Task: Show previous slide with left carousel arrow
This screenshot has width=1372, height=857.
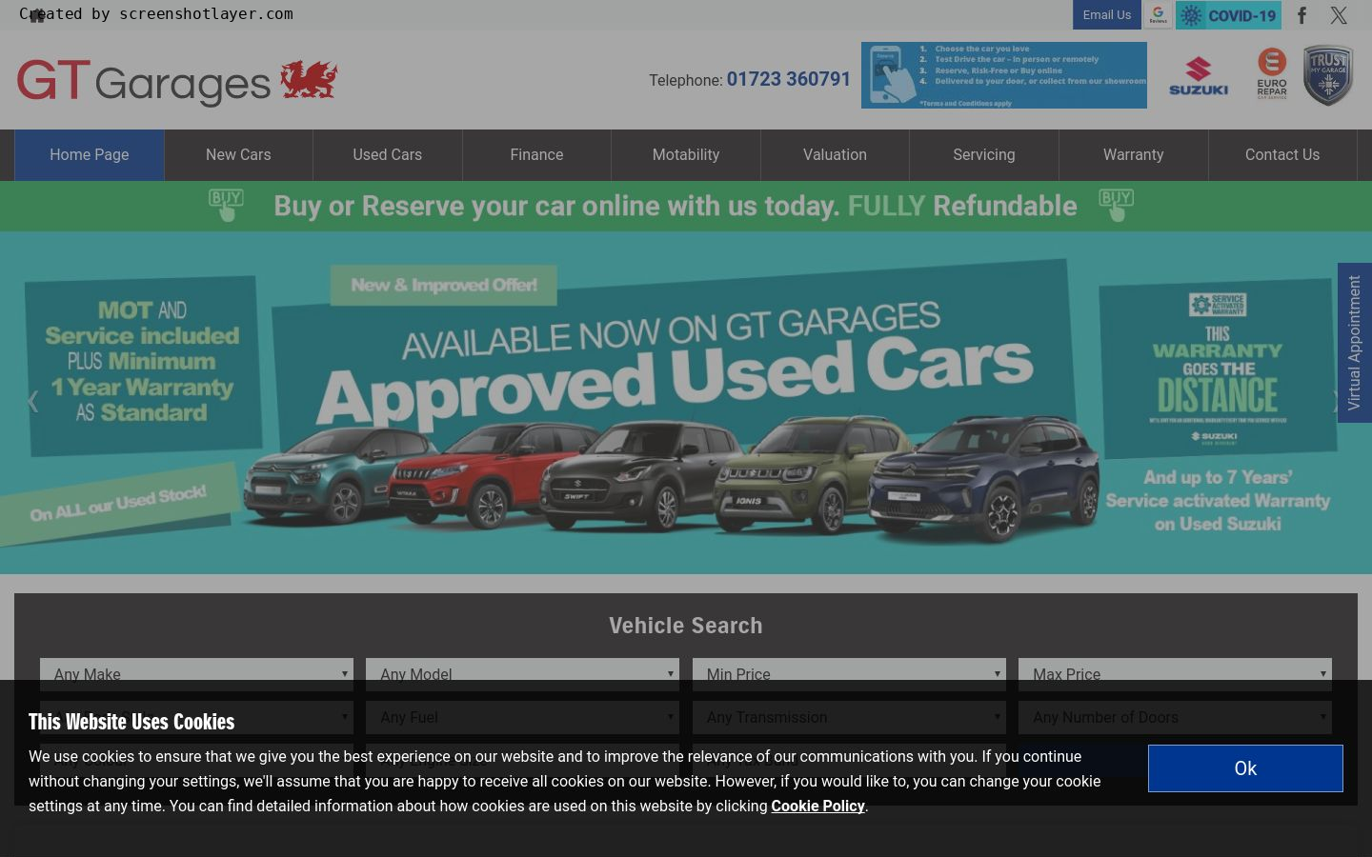Action: (32, 402)
